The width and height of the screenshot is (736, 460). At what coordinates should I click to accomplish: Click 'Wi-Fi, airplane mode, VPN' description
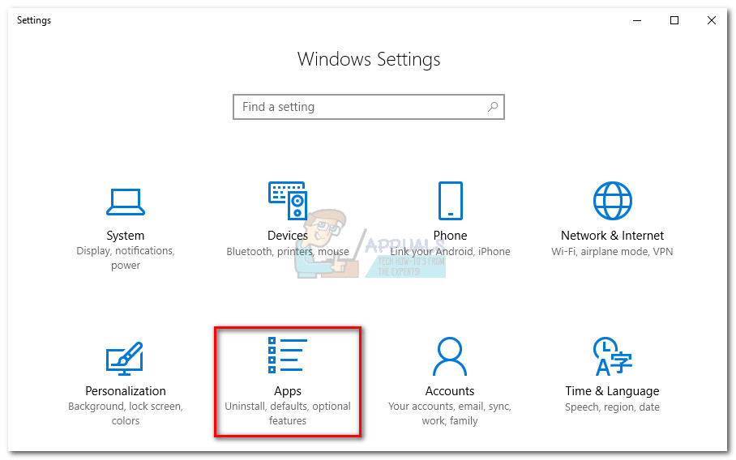point(613,252)
